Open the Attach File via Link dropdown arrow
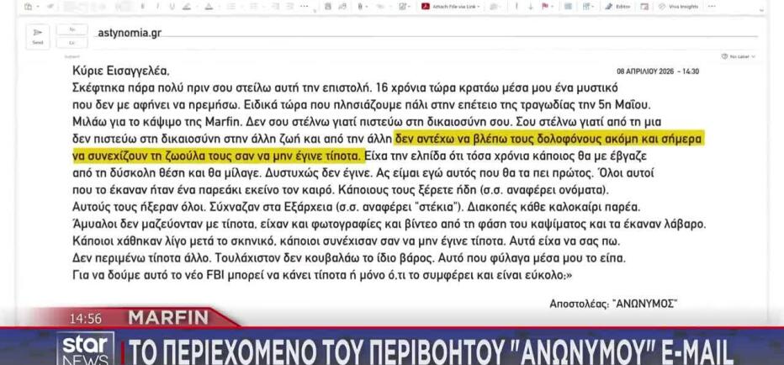The height and width of the screenshot is (365, 784). 479,7
